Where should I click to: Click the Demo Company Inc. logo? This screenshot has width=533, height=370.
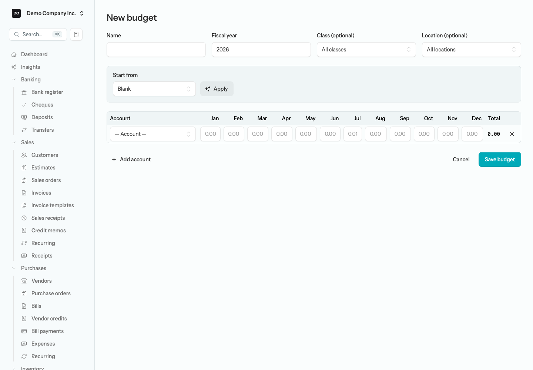coord(16,13)
